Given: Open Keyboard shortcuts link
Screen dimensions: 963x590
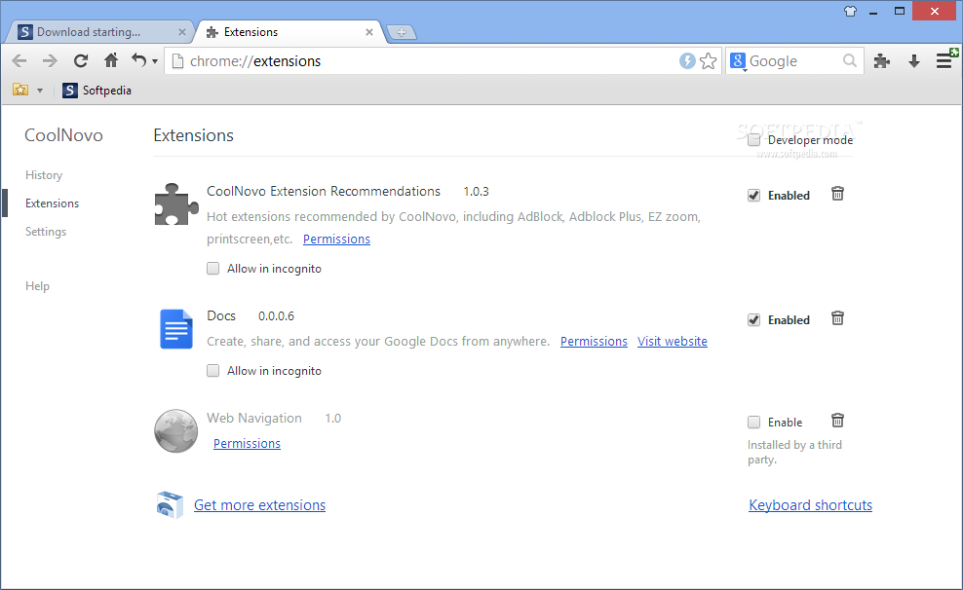Looking at the screenshot, I should tap(810, 505).
